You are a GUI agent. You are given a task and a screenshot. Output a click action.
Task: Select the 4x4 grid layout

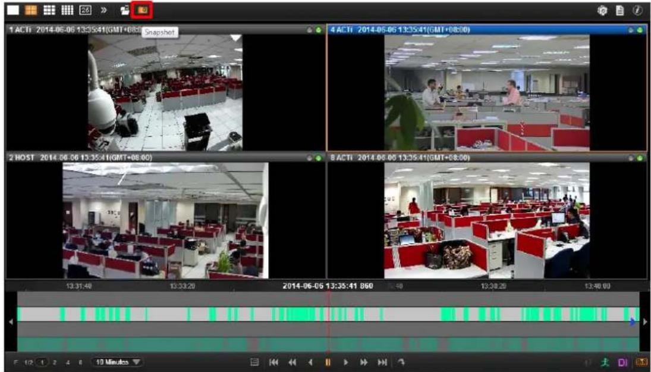(67, 10)
